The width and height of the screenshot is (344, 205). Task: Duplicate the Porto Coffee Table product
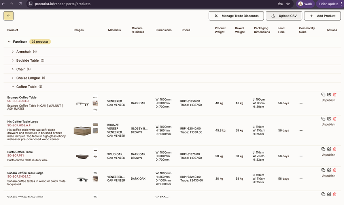click(323, 149)
